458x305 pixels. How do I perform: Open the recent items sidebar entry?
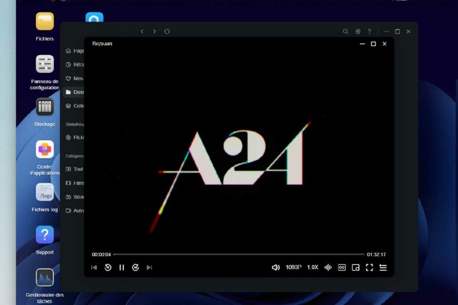click(x=75, y=65)
